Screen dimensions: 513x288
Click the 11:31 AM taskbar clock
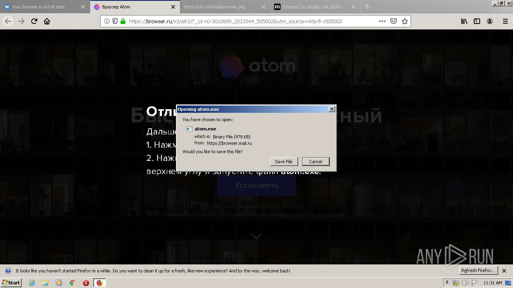pos(493,283)
